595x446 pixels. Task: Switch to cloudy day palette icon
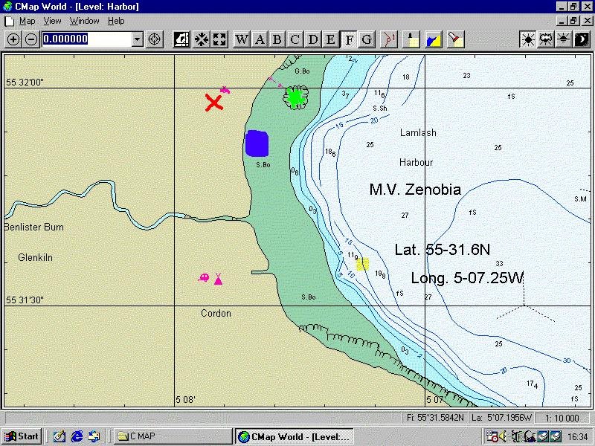point(546,39)
